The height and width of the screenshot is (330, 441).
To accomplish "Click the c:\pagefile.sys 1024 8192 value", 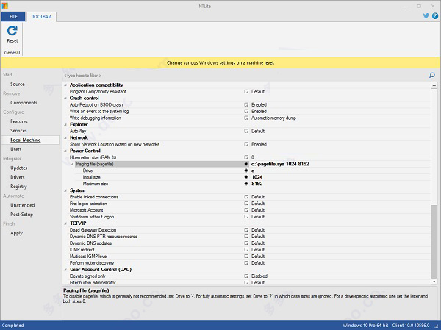I will 280,164.
